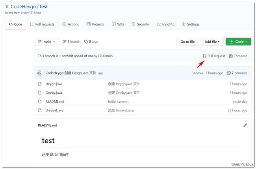Open the Oneby.java file
The image size is (256, 169).
coord(54,93)
